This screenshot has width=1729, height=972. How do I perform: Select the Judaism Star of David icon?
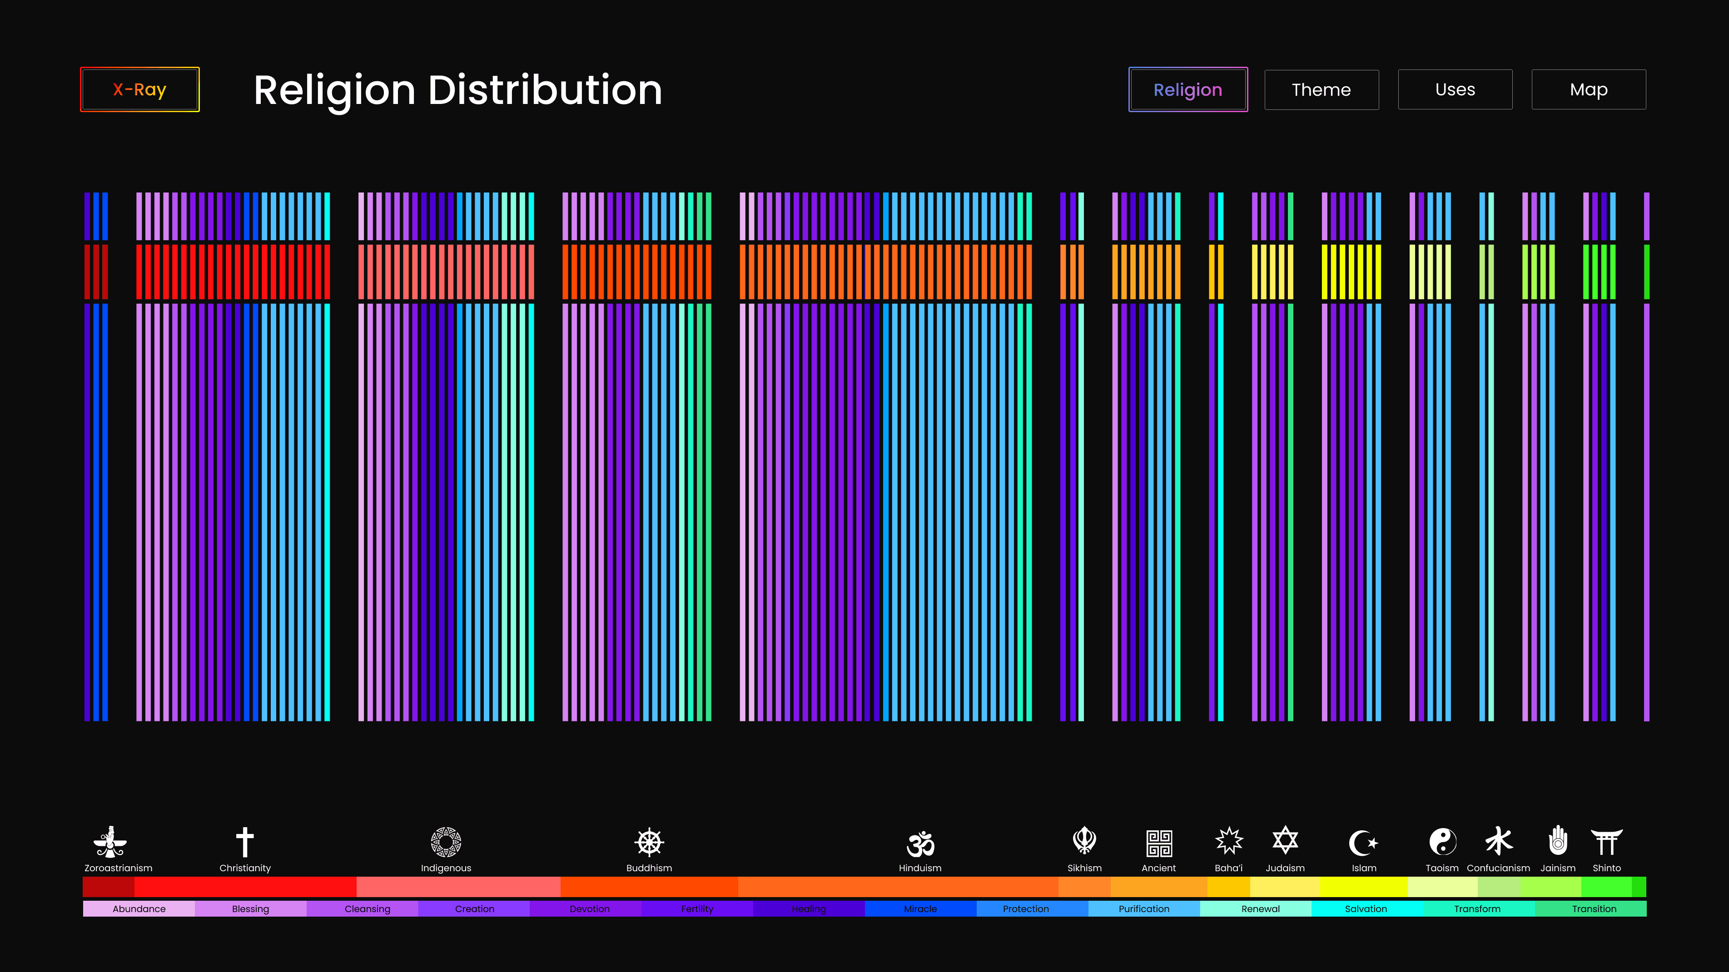(1285, 840)
